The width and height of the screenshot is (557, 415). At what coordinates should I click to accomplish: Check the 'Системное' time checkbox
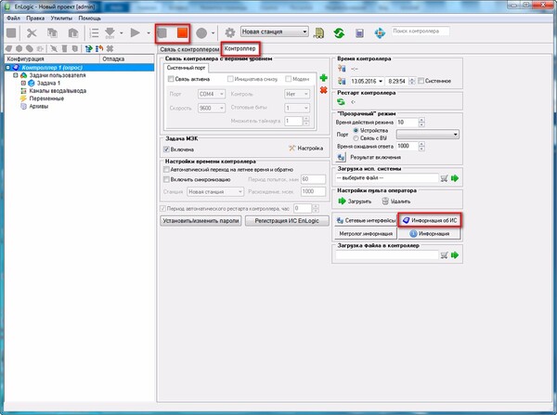point(421,81)
